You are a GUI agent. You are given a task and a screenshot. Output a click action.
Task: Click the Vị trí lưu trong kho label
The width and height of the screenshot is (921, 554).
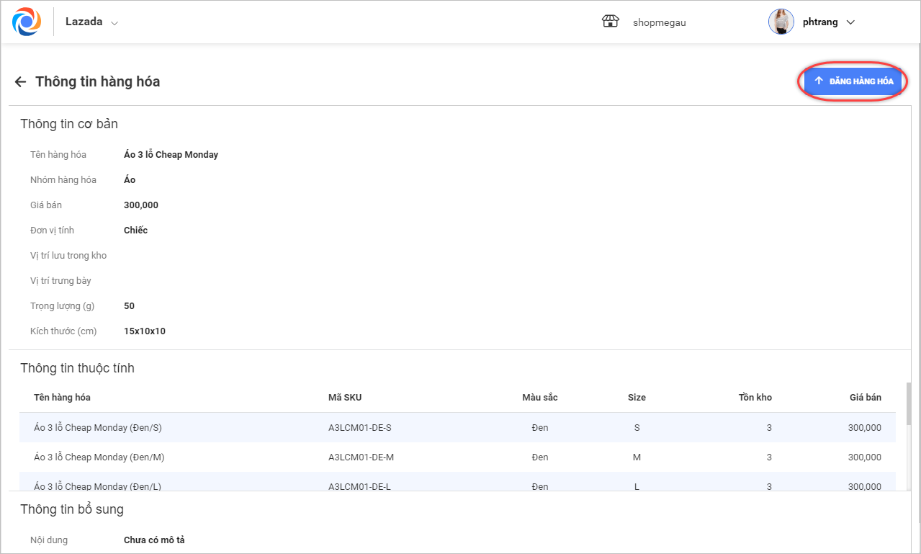tap(68, 256)
